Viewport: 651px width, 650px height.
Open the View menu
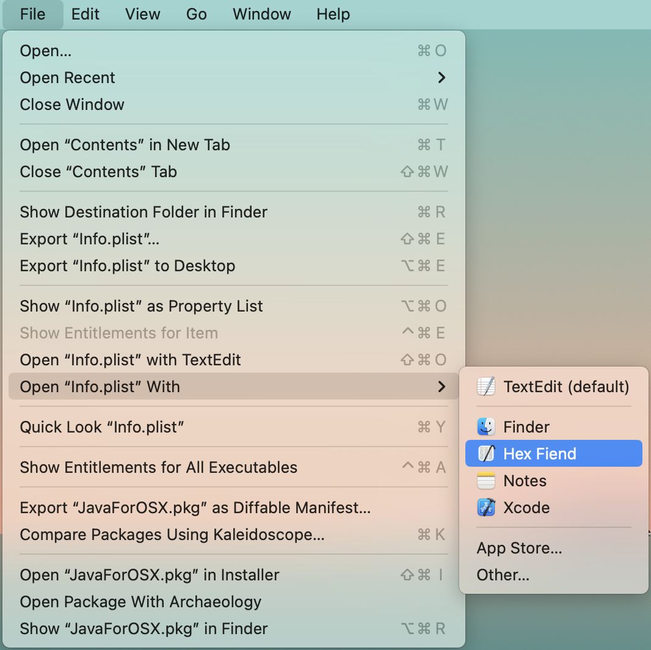click(x=143, y=14)
